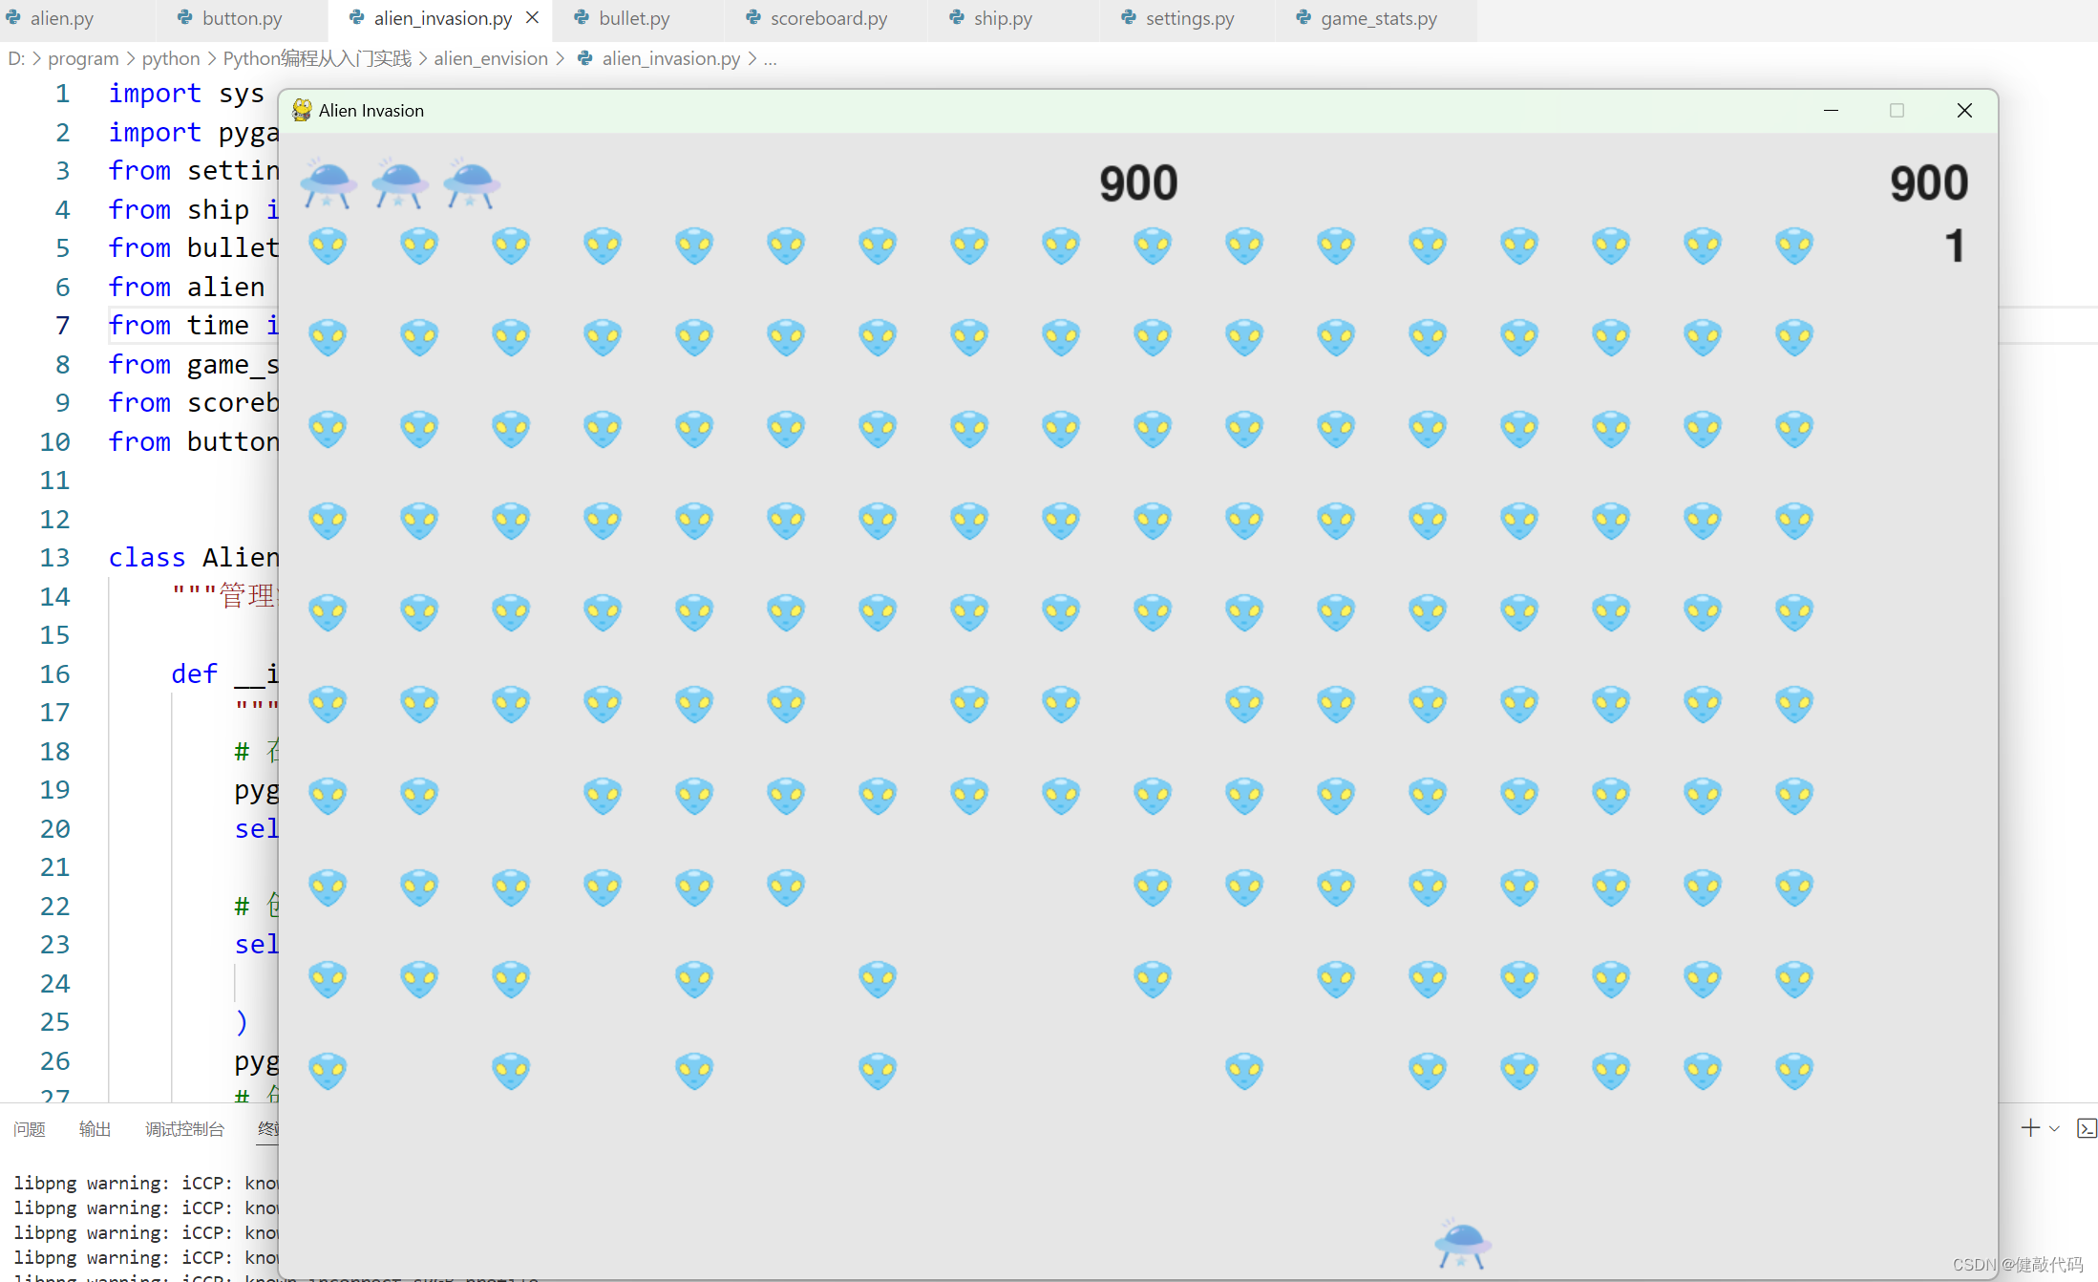Click the new terminal plus icon
This screenshot has height=1282, width=2098.
[x=2030, y=1128]
